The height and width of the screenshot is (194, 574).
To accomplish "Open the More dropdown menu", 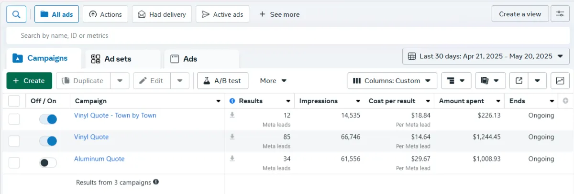I will pyautogui.click(x=273, y=81).
